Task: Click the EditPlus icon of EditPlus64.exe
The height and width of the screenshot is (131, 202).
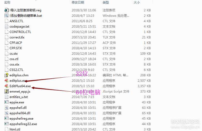Action: pos(6,86)
